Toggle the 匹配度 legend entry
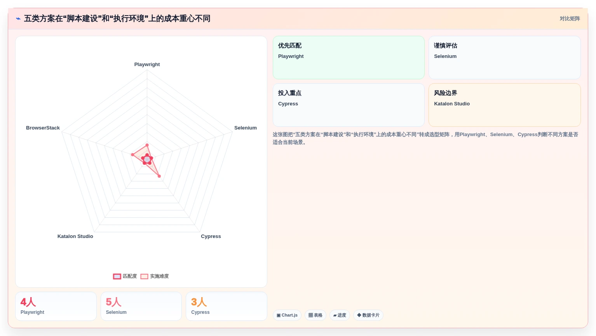This screenshot has height=336, width=596. tap(125, 276)
